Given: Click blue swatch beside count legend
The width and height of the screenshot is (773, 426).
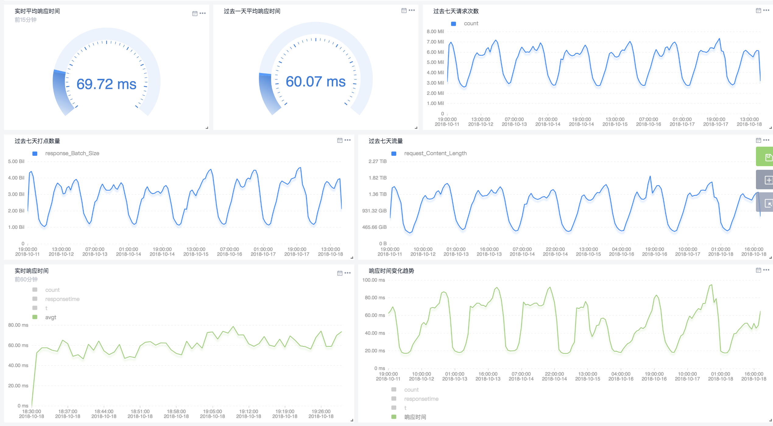Looking at the screenshot, I should point(454,24).
